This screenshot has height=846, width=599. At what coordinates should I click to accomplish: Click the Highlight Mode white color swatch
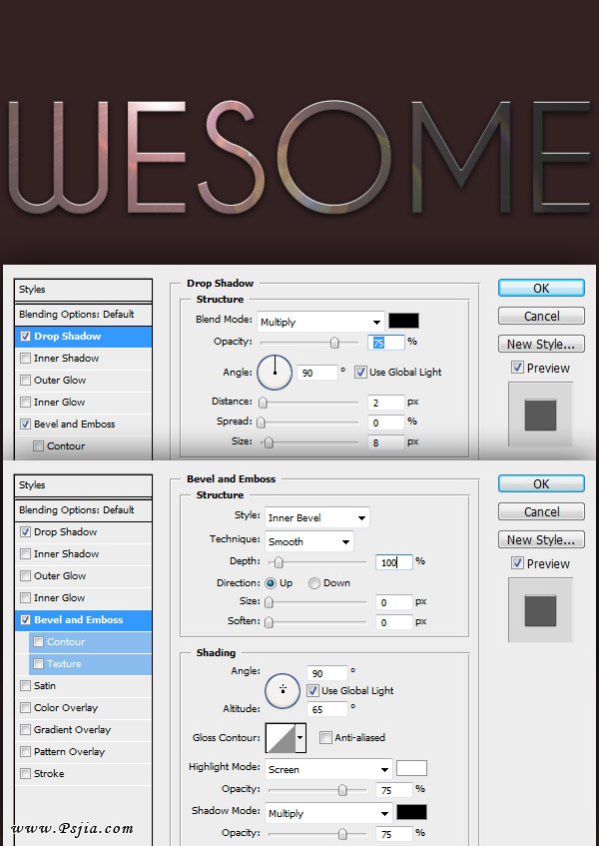(x=411, y=768)
